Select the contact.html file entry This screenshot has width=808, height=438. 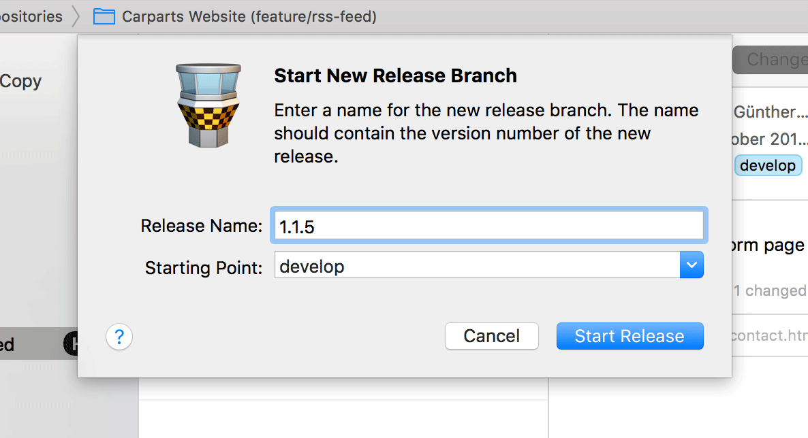[x=768, y=335]
